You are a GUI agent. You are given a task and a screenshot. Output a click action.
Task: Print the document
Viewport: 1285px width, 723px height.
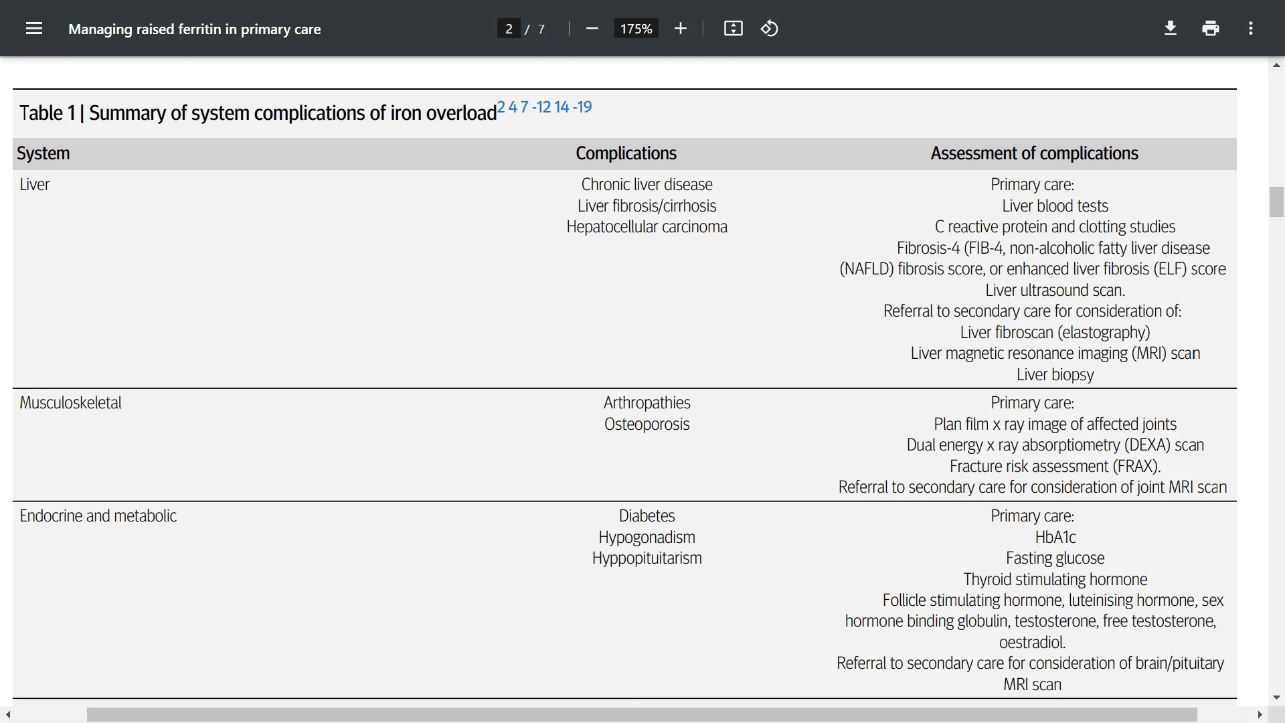[1211, 28]
